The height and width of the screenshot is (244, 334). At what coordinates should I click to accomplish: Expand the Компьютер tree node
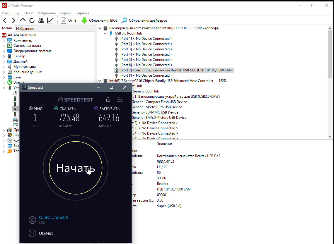pyautogui.click(x=4, y=40)
